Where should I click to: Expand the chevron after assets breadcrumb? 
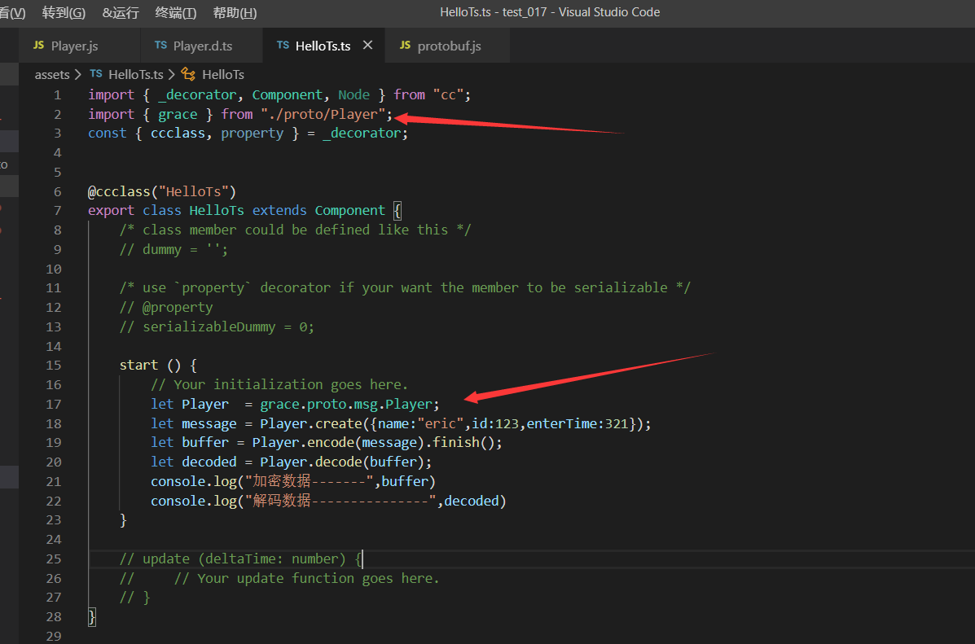click(77, 75)
